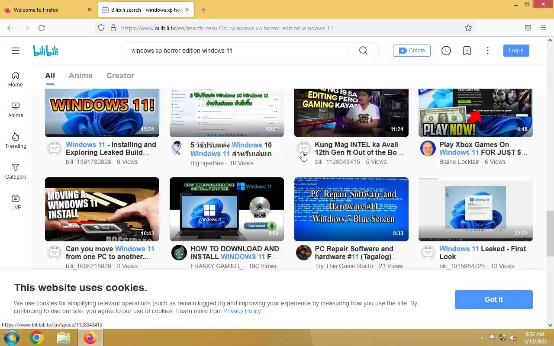Play the 22:22 Windows 11 leaked thumbnail
Screen dimensions: 554x346
[x=476, y=209]
